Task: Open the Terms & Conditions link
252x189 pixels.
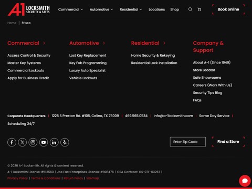Action: tap(46, 178)
